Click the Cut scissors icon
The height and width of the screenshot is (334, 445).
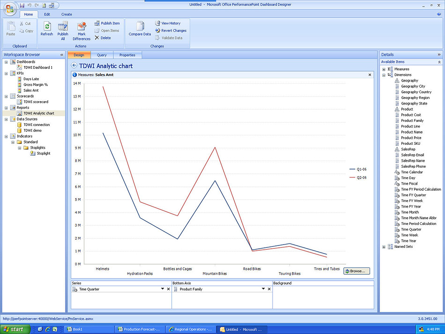(22, 23)
